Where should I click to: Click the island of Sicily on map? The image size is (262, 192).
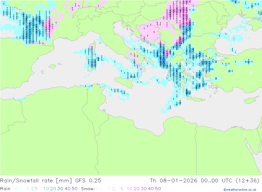[x=124, y=83]
